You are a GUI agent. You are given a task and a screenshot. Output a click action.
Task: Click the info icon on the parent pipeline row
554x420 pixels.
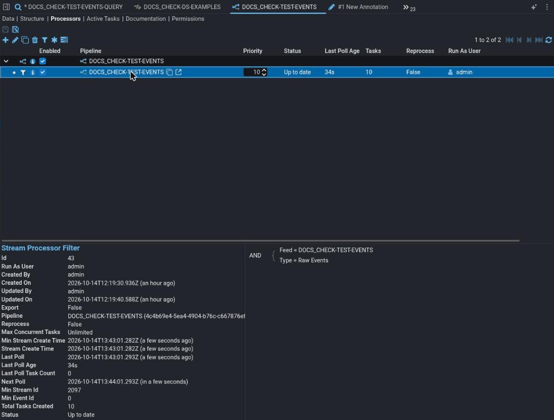(32, 61)
